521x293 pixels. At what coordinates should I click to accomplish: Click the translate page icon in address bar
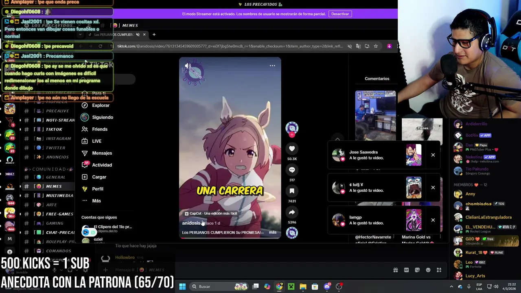pos(358,46)
